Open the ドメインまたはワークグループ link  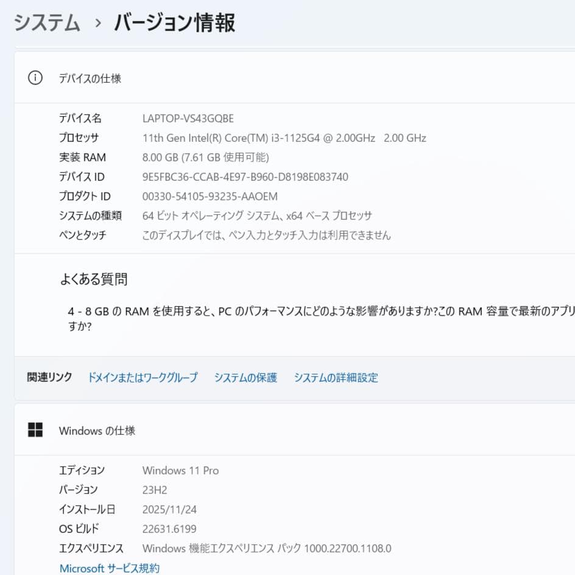pos(143,378)
